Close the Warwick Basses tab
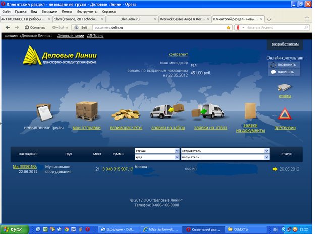The height and width of the screenshot is (234, 323). click(x=208, y=19)
